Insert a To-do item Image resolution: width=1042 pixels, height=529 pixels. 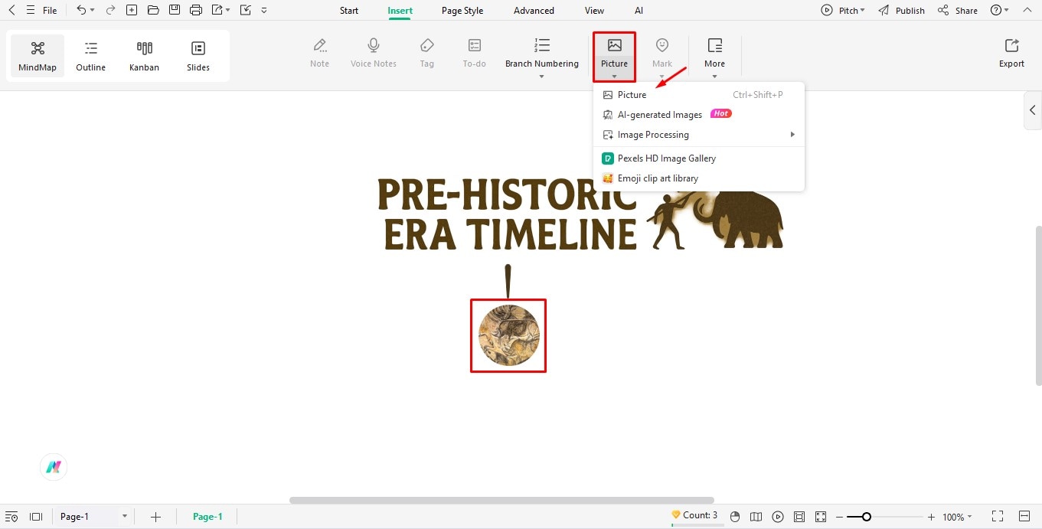pyautogui.click(x=474, y=53)
